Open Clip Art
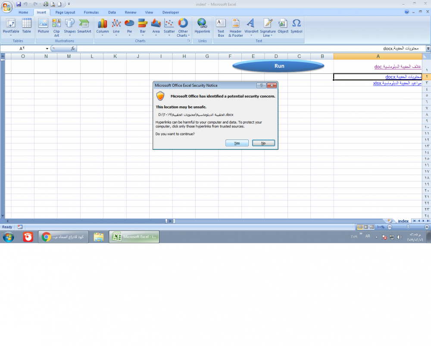Screen dimensions: 431x346 click(56, 27)
